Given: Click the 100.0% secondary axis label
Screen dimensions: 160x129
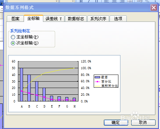Looking at the screenshot, I should [86, 68].
